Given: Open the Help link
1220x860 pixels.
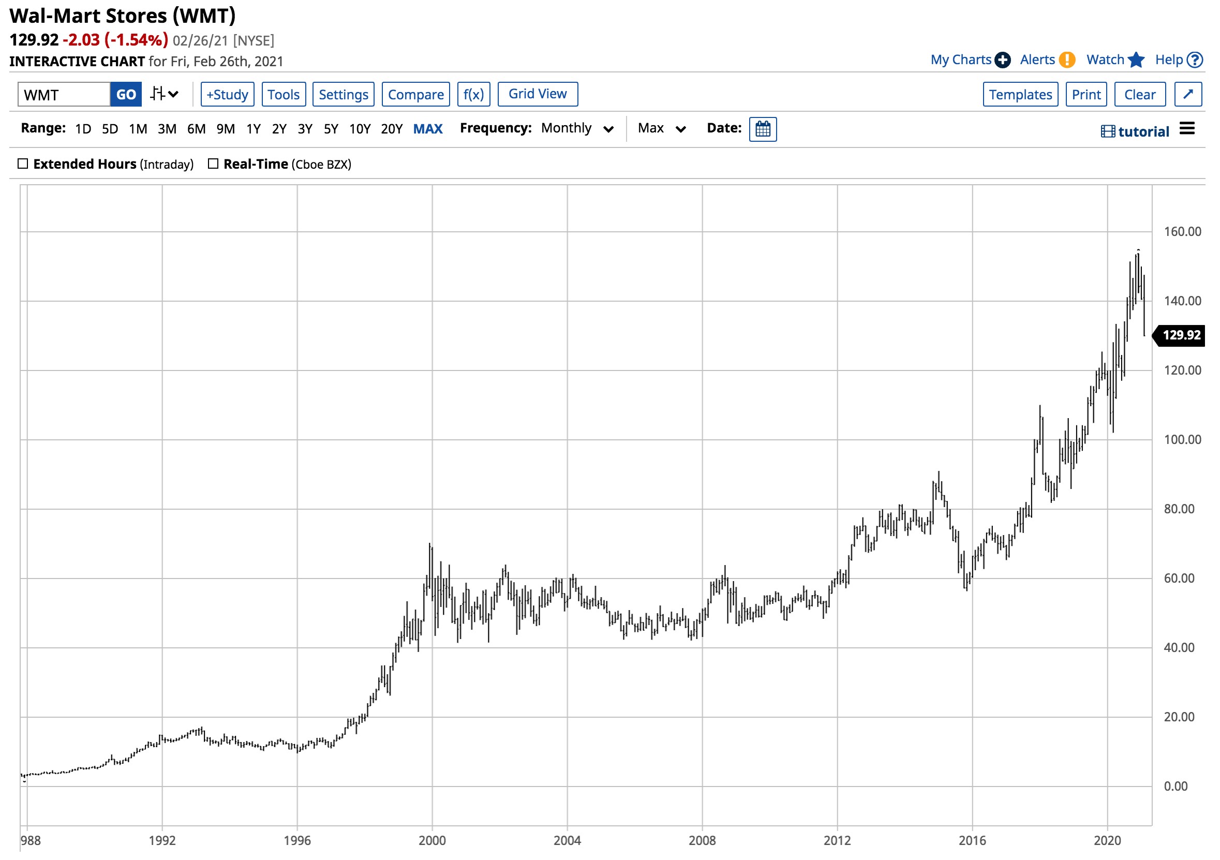Looking at the screenshot, I should [x=1169, y=60].
